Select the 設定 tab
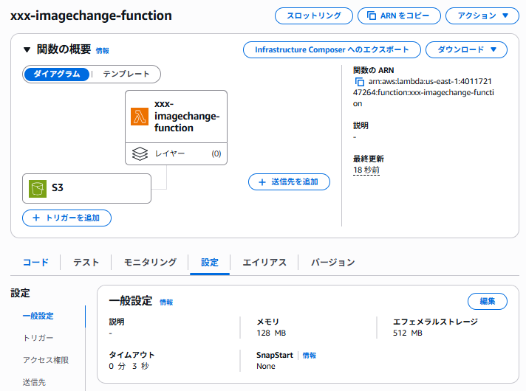 pyautogui.click(x=210, y=263)
